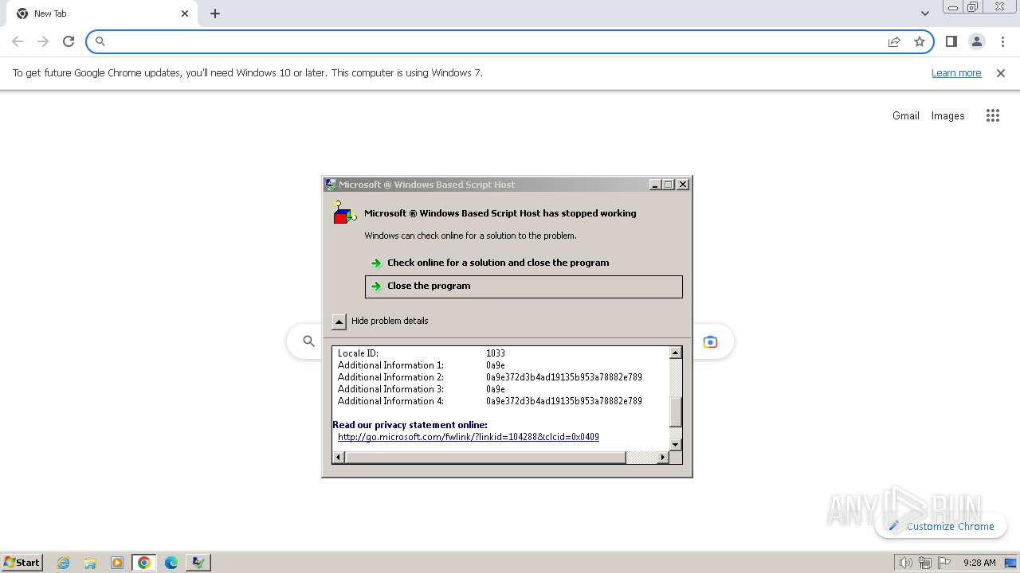Open Windows Explorer folder in taskbar
The image size is (1020, 573).
90,563
